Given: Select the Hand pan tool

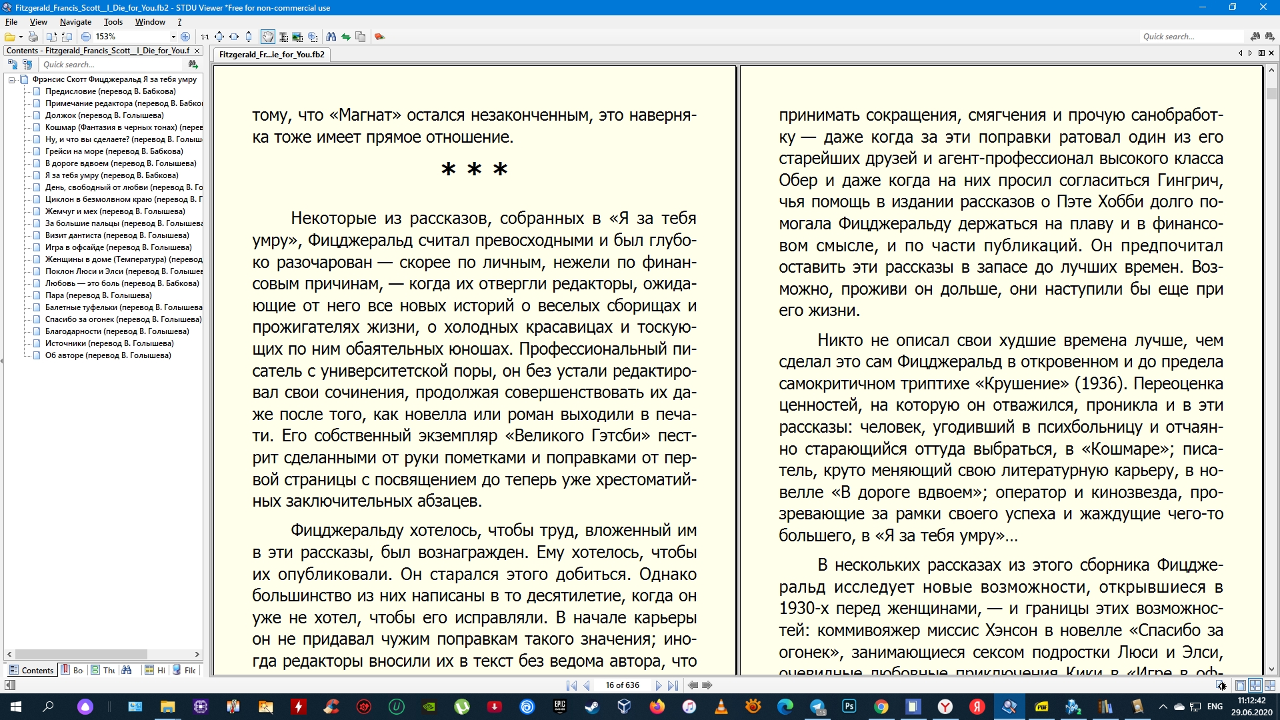Looking at the screenshot, I should 267,37.
